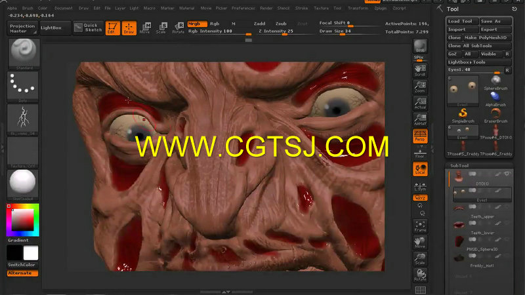Open the material sphere selector

tap(23, 185)
